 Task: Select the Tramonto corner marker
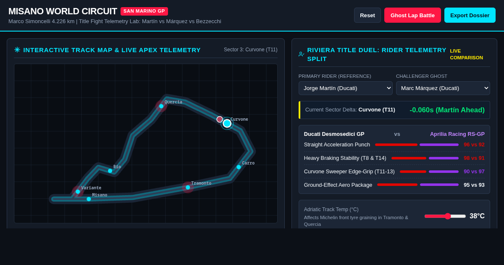click(188, 187)
